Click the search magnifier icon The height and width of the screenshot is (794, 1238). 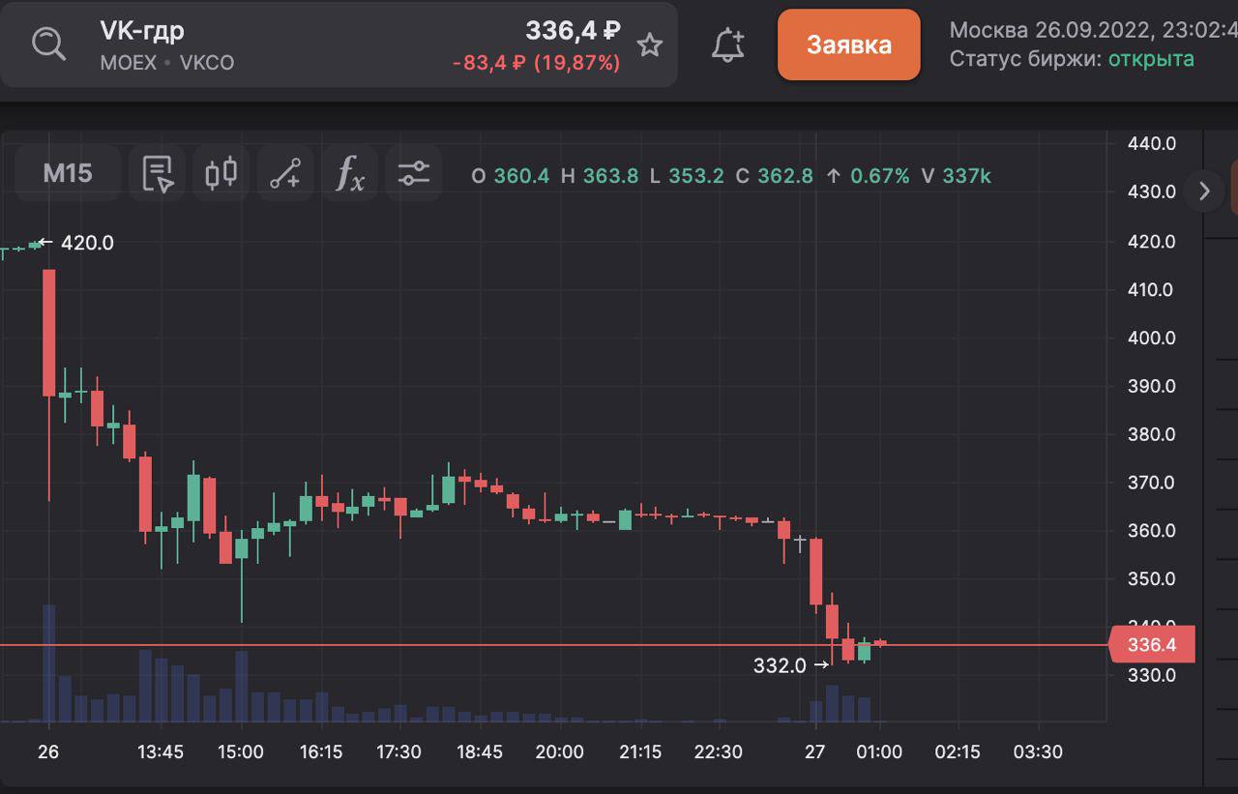(47, 44)
